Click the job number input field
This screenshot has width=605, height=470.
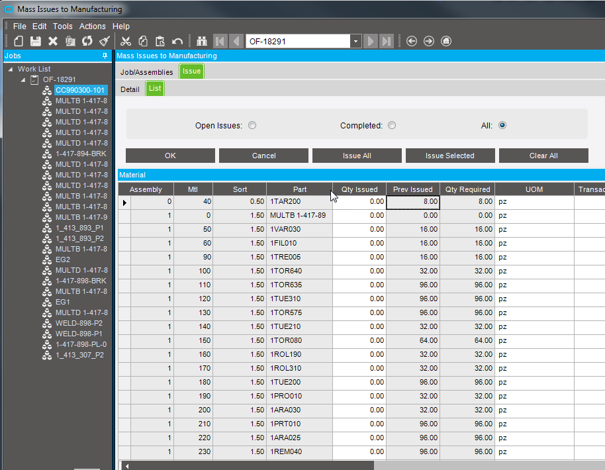pos(298,41)
